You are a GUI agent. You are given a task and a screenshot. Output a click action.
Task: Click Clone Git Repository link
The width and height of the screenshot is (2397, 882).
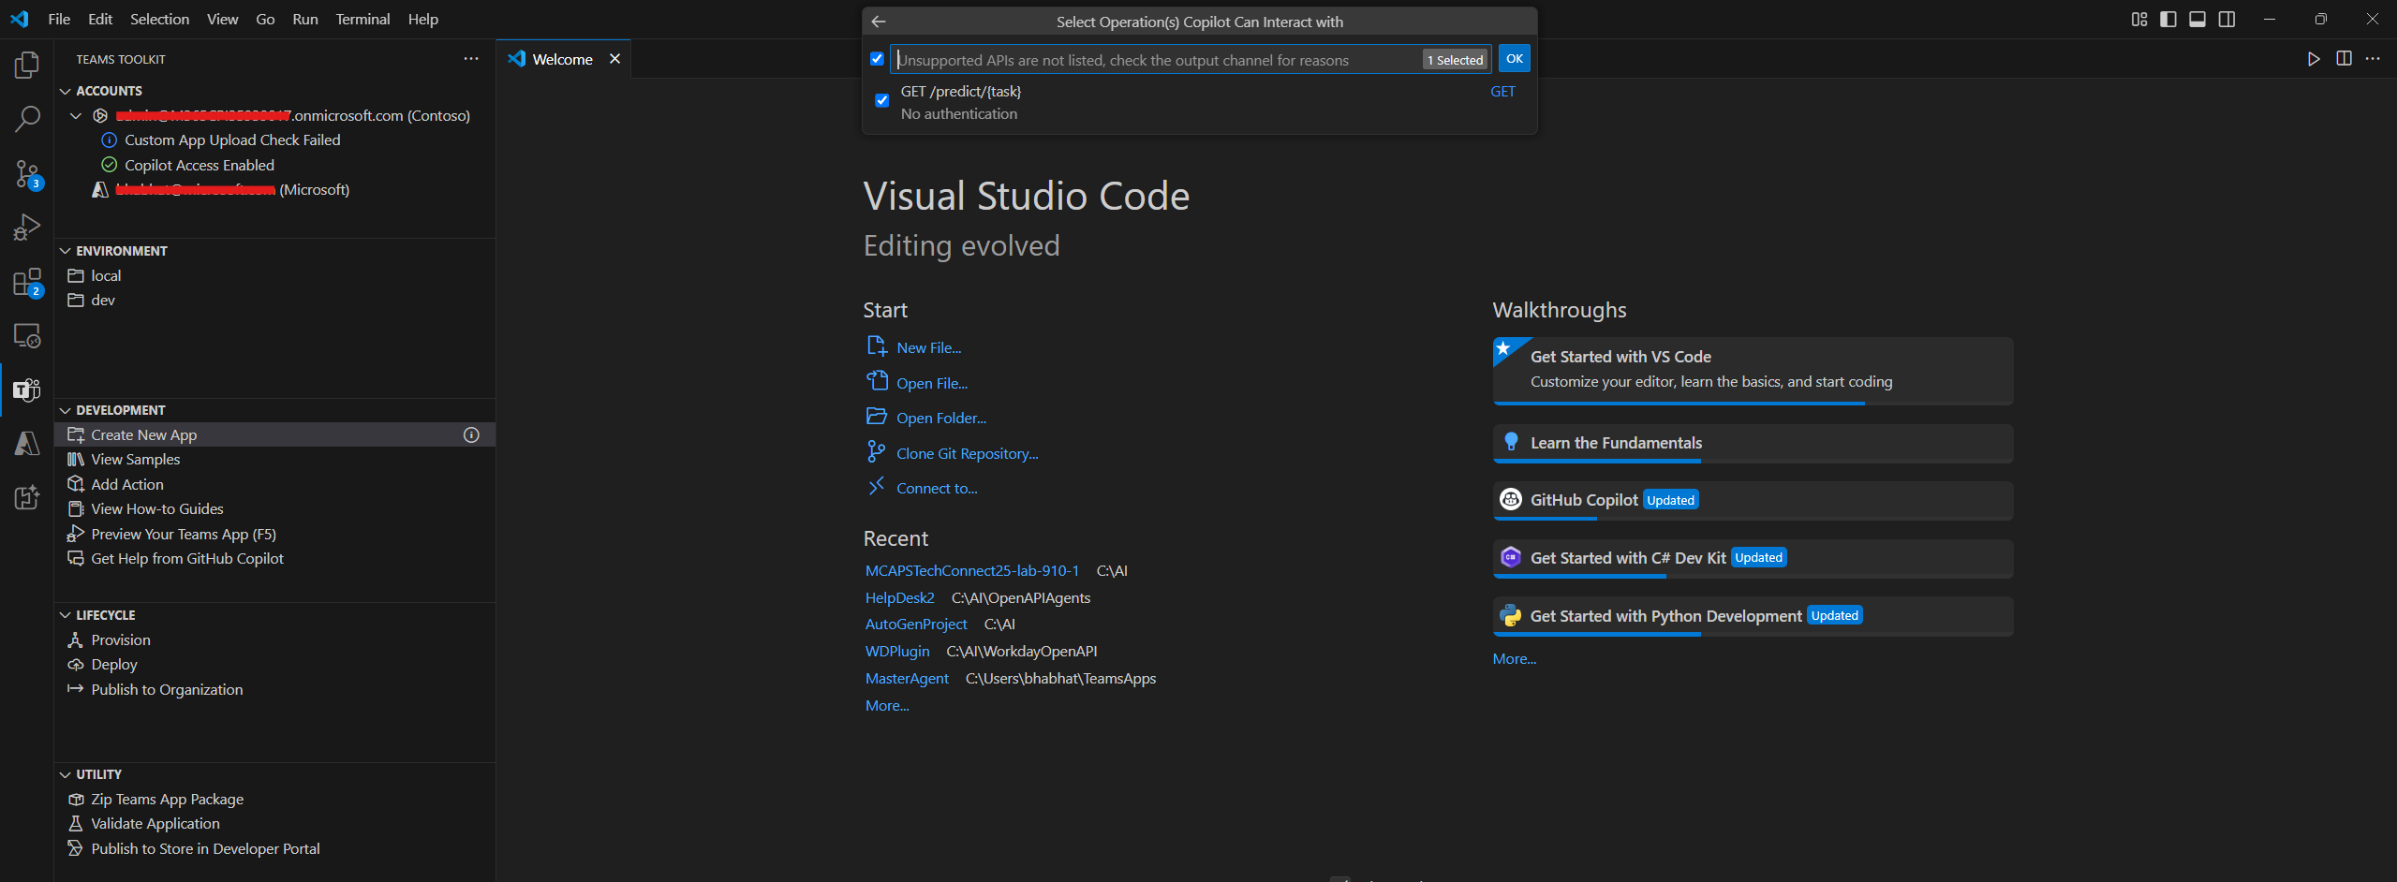pos(967,454)
